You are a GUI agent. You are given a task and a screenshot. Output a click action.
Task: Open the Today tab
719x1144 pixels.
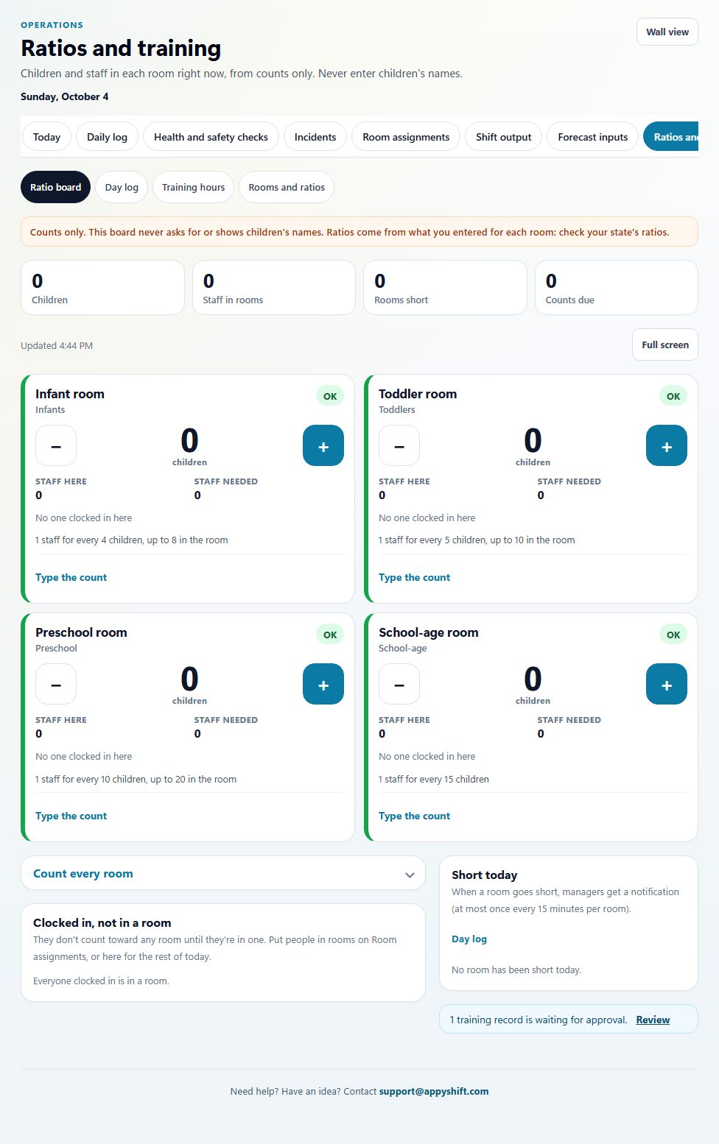46,137
